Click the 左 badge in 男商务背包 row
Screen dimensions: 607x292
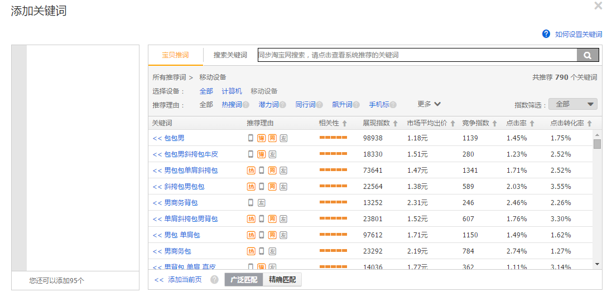(x=262, y=203)
